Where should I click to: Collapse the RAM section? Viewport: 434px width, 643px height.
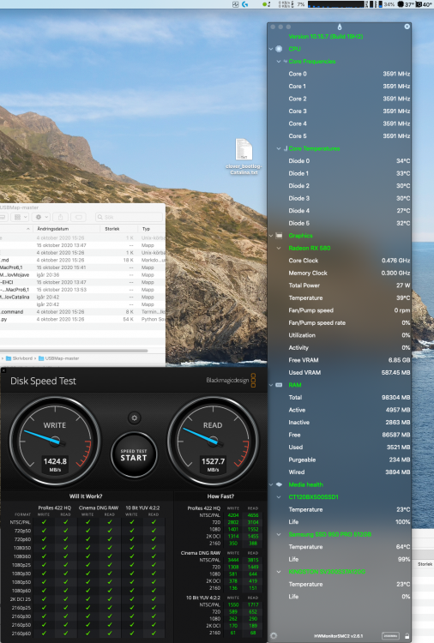(x=271, y=385)
